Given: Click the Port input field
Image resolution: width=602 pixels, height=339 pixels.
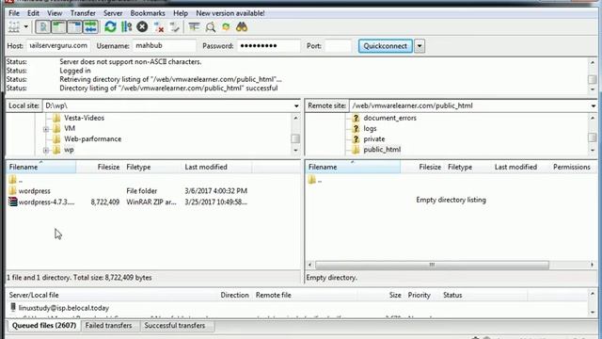Looking at the screenshot, I should (x=338, y=46).
